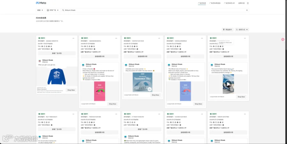Click Audience Network icon on the sweatshirt card
This screenshot has width=287, height=144.
pos(47,46)
